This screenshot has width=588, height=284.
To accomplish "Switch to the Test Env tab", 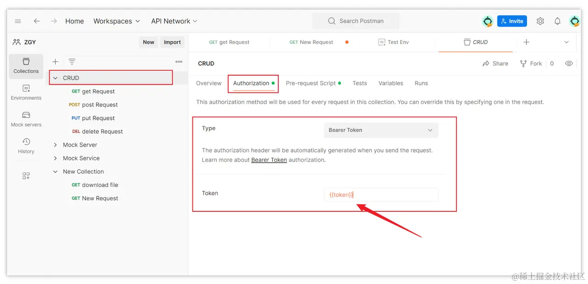I will (x=394, y=42).
